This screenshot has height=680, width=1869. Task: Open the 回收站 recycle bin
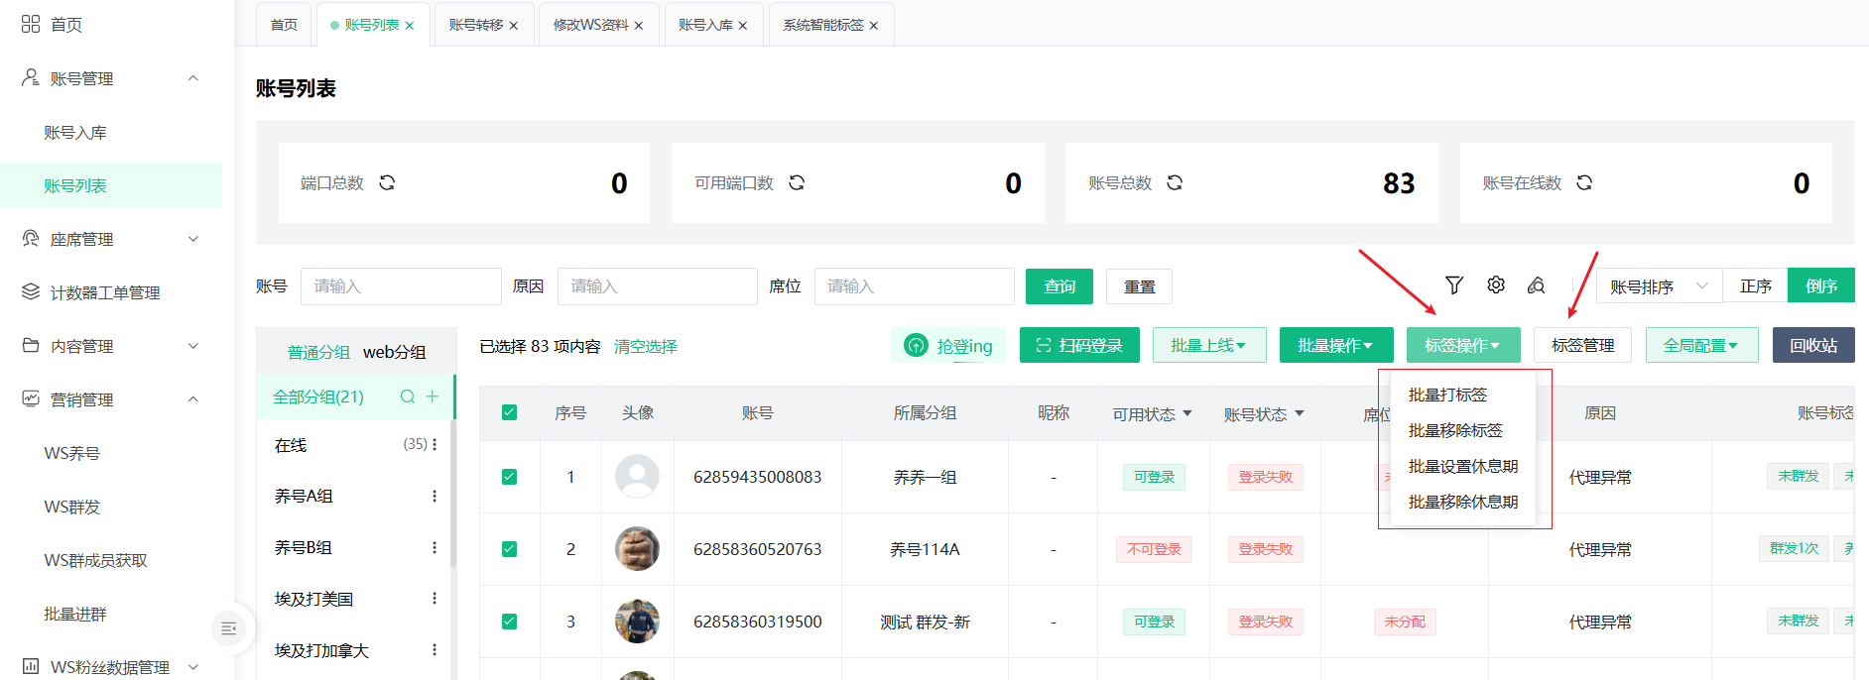click(x=1813, y=345)
